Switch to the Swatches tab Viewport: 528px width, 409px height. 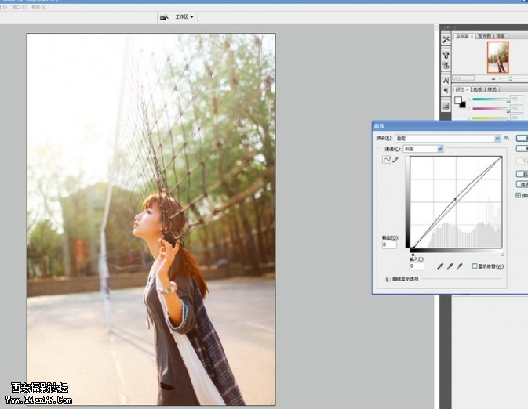coord(477,89)
